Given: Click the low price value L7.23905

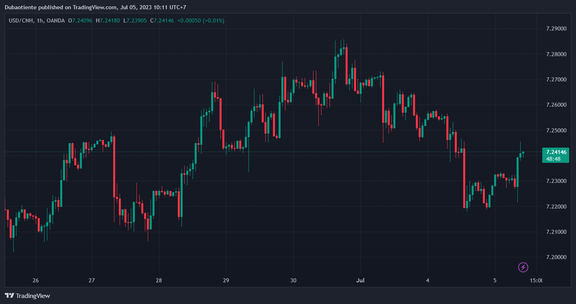Looking at the screenshot, I should [x=135, y=20].
